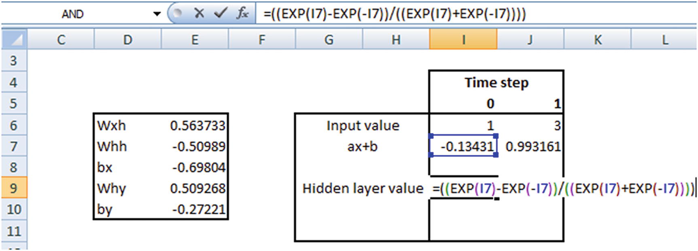Open Insert Function using the fx icon
Screen dimensions: 698x251
click(x=242, y=13)
